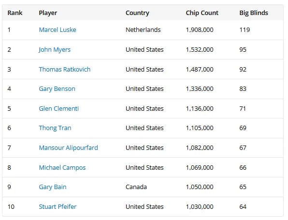Select the Canada country cell
The width and height of the screenshot is (288, 220).
[x=136, y=187]
